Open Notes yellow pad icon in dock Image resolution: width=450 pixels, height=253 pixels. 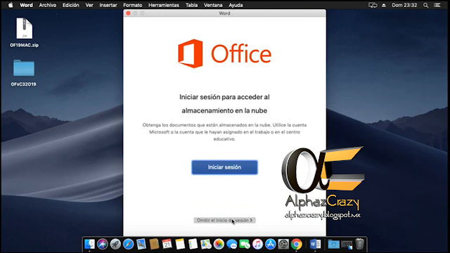pyautogui.click(x=180, y=244)
